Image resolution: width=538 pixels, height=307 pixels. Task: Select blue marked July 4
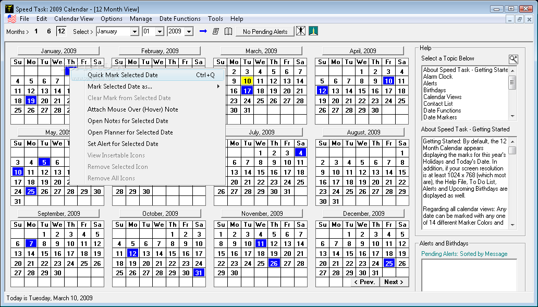[301, 153]
